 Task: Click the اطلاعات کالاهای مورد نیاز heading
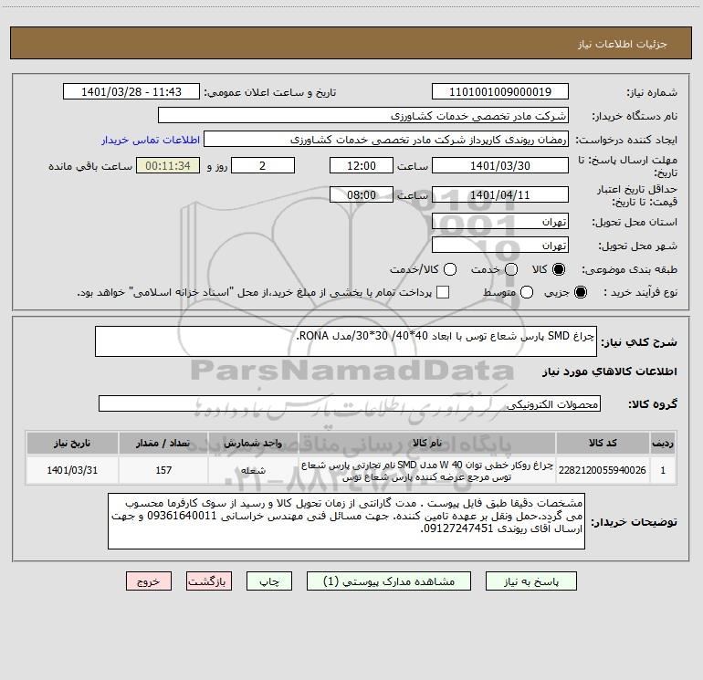click(610, 371)
